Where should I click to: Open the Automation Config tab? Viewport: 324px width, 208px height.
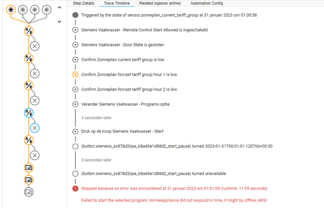(x=206, y=3)
